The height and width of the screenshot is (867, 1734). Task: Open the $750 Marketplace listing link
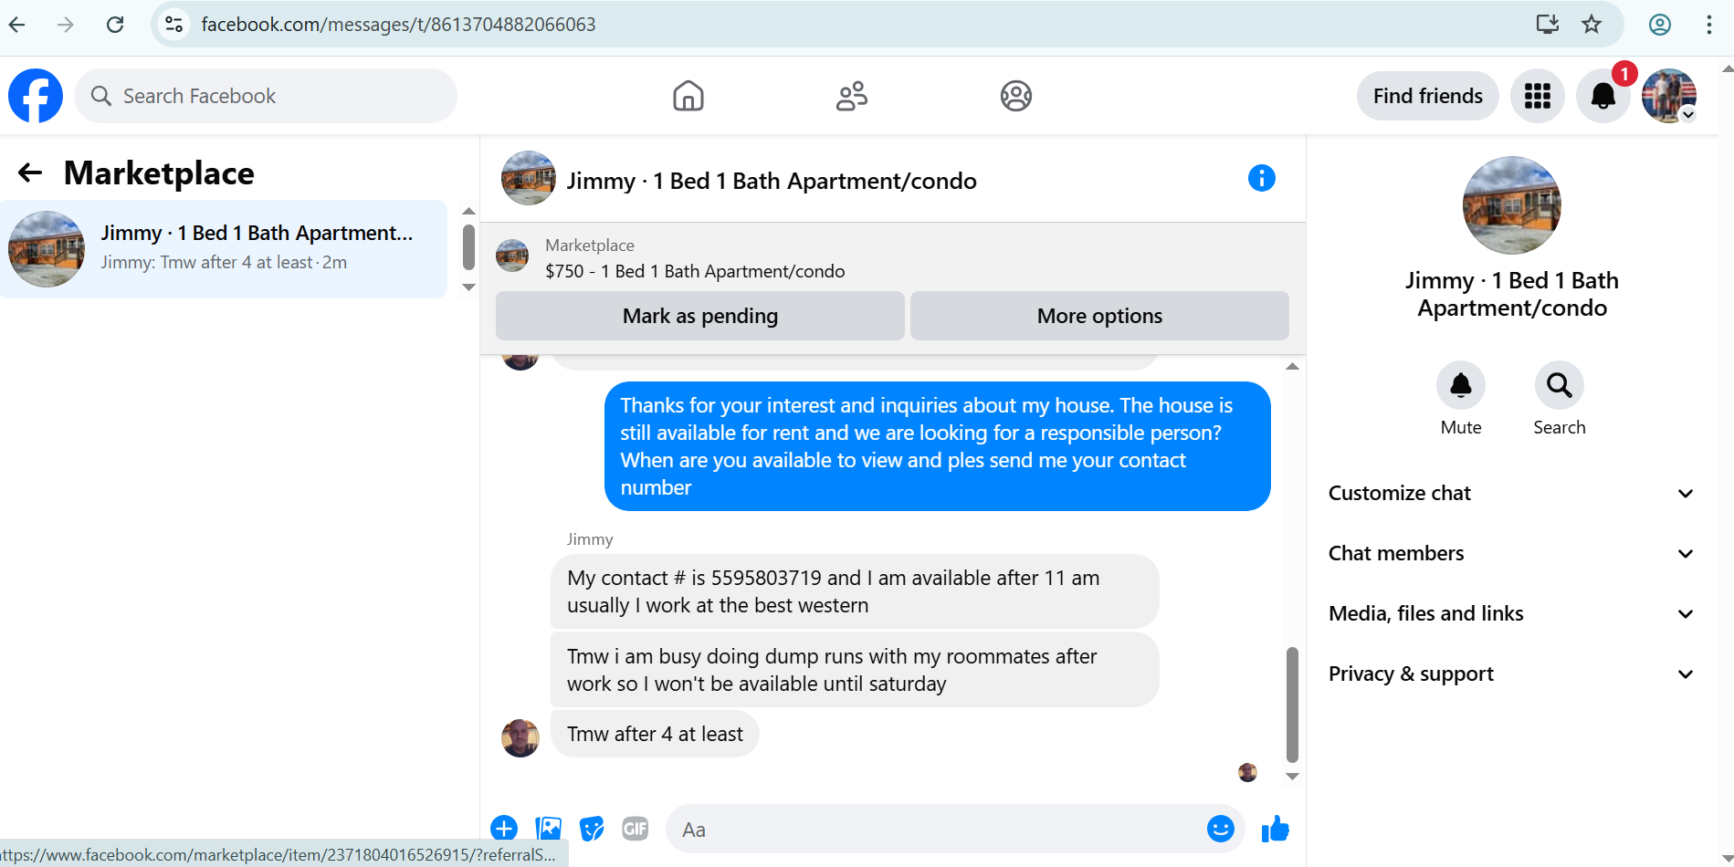click(695, 271)
